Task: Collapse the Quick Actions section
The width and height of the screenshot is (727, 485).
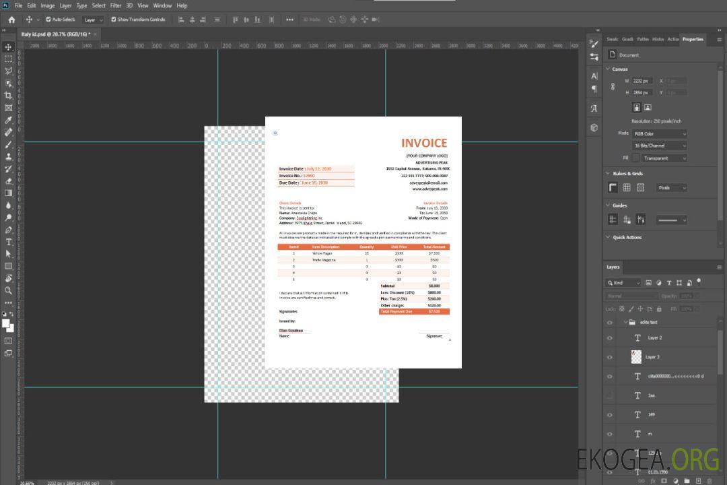Action: (608, 237)
